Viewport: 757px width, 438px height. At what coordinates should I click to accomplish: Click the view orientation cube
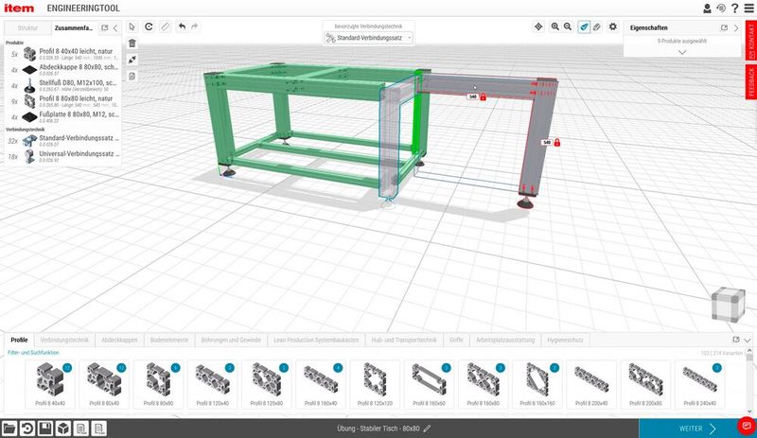(x=728, y=305)
